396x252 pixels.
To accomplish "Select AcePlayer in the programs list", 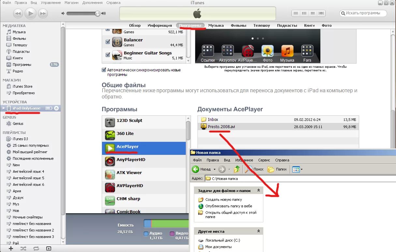I will pos(144,148).
